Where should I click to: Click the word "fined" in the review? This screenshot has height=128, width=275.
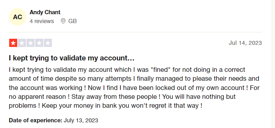(x=161, y=70)
